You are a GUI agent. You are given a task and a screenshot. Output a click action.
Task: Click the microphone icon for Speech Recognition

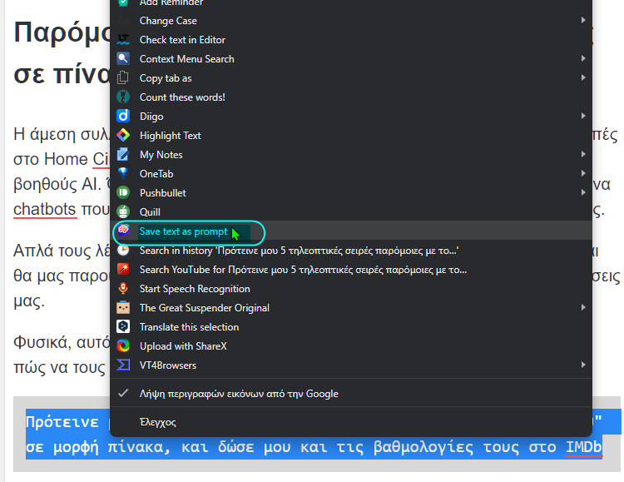coord(123,288)
